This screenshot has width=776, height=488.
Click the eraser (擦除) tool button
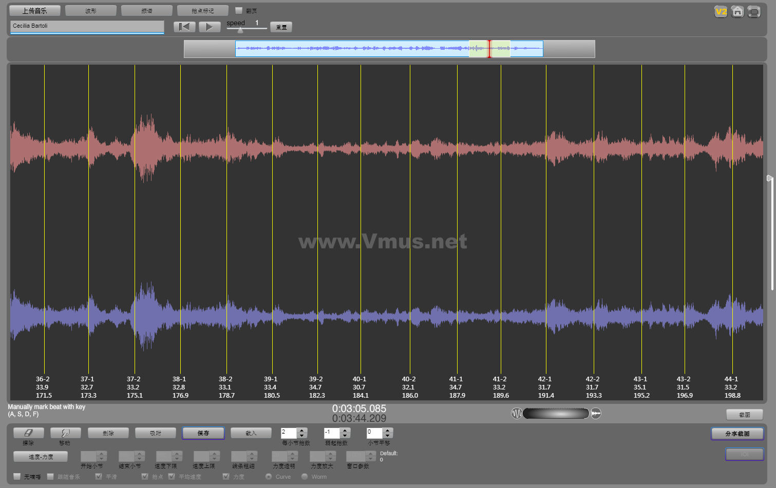[x=28, y=433]
